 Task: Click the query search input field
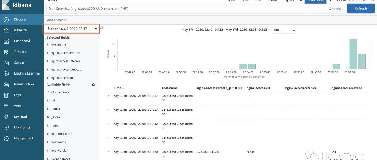188,9
